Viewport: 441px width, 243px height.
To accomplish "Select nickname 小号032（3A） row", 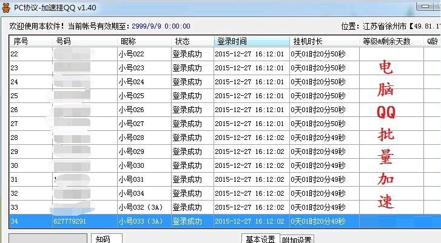I will coord(141,207).
